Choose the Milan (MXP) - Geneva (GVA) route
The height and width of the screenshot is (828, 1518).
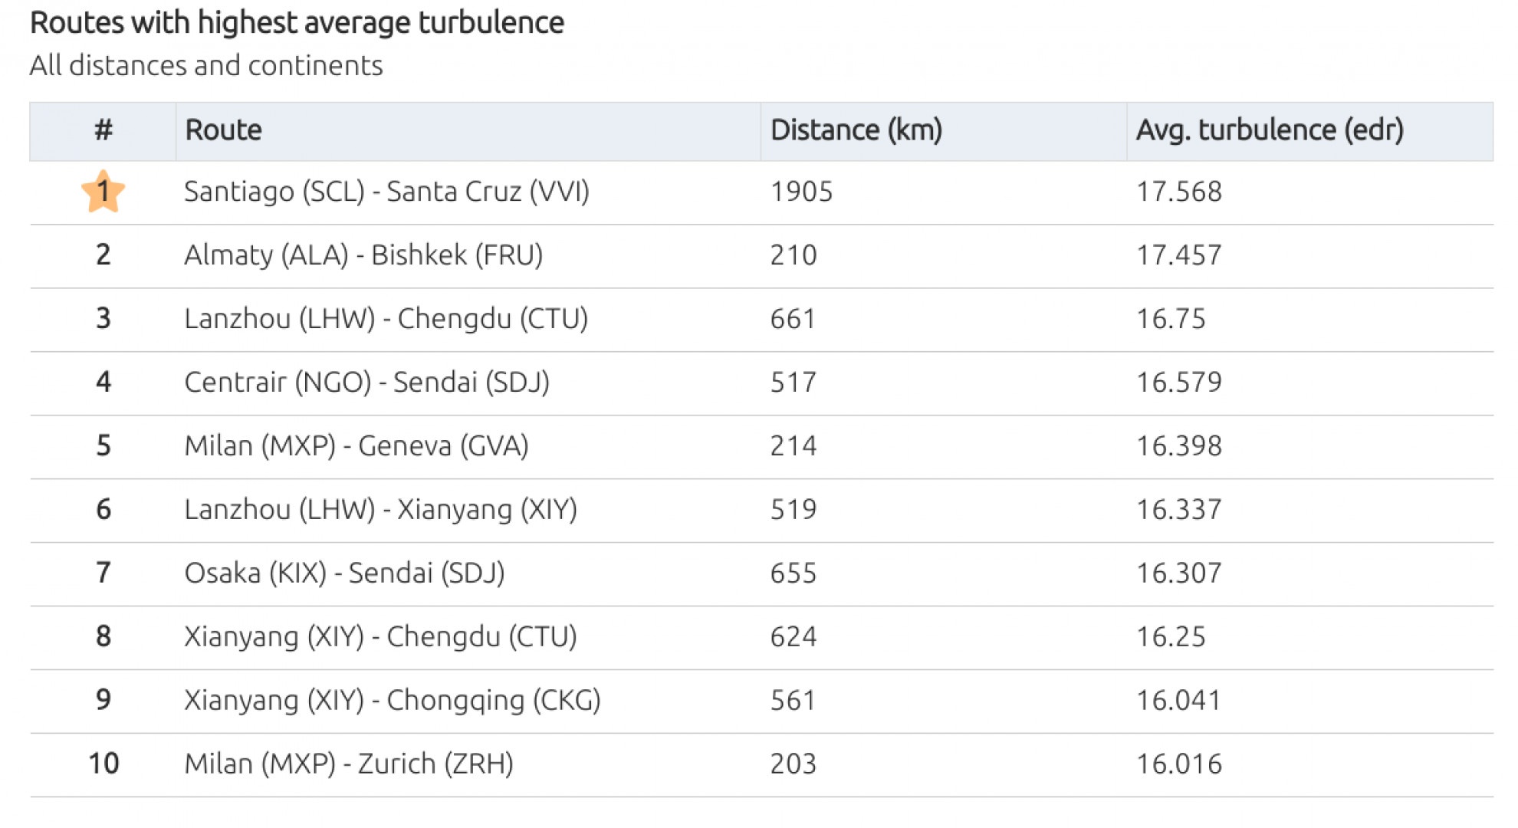pyautogui.click(x=356, y=446)
